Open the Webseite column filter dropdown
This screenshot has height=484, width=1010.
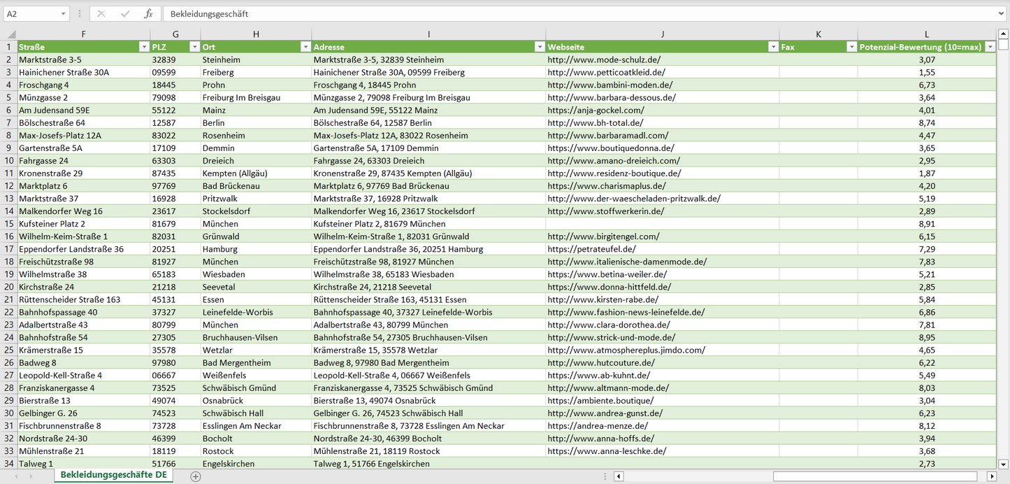[x=773, y=47]
